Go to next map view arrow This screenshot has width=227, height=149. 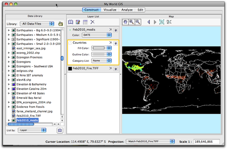(x=155, y=22)
